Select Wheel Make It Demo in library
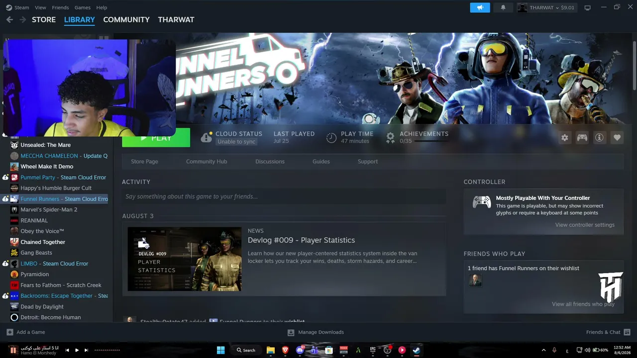 [47, 167]
